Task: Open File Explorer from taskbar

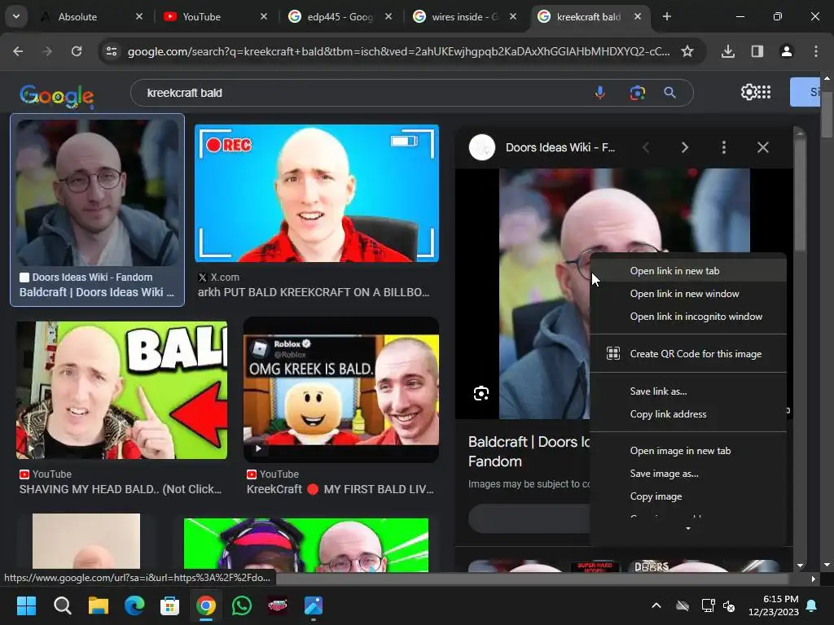Action: pos(99,605)
